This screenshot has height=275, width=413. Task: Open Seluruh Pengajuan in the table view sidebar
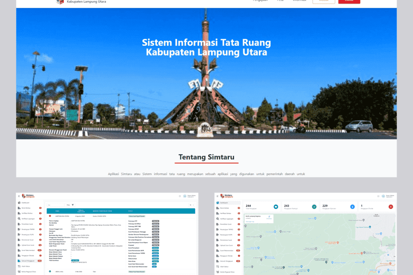pyautogui.click(x=27, y=261)
